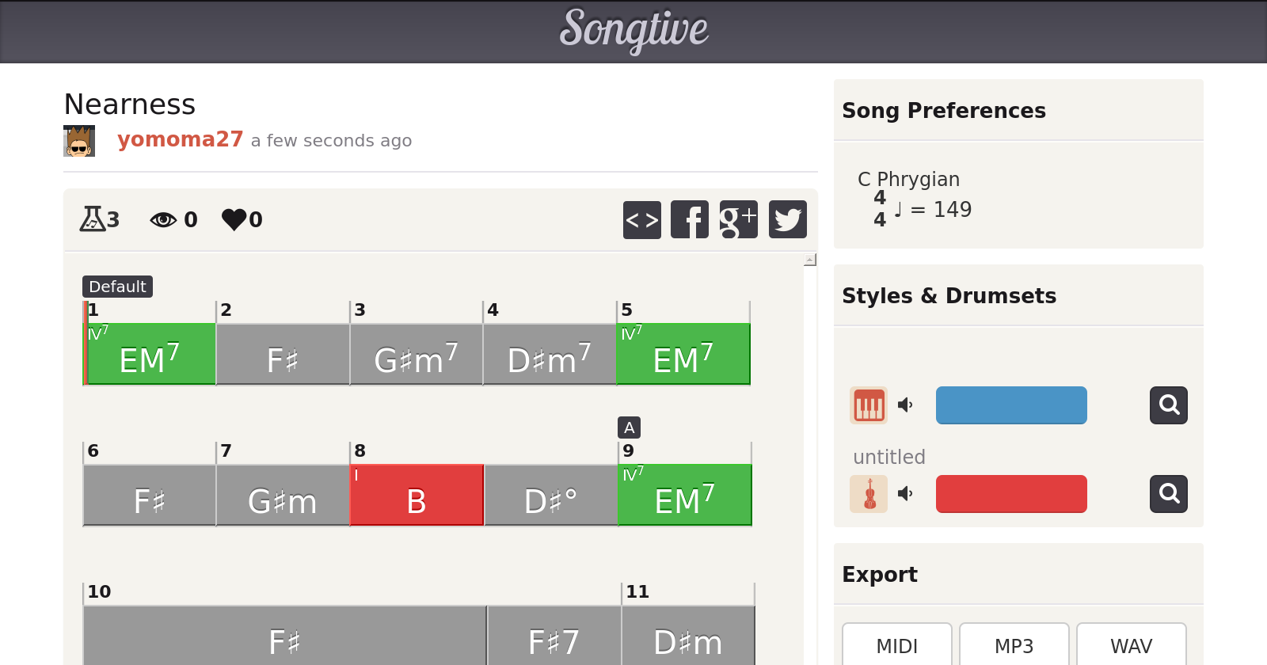1267x665 pixels.
Task: Export the song as MP3
Action: click(1014, 646)
